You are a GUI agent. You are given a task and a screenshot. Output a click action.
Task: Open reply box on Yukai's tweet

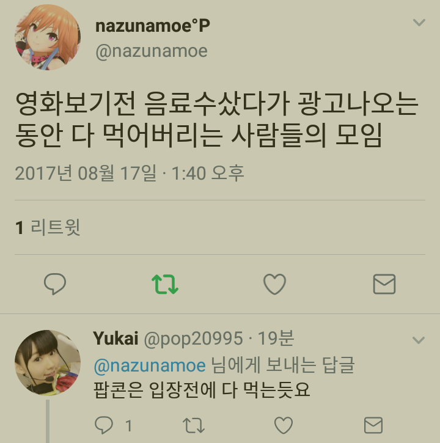(104, 425)
